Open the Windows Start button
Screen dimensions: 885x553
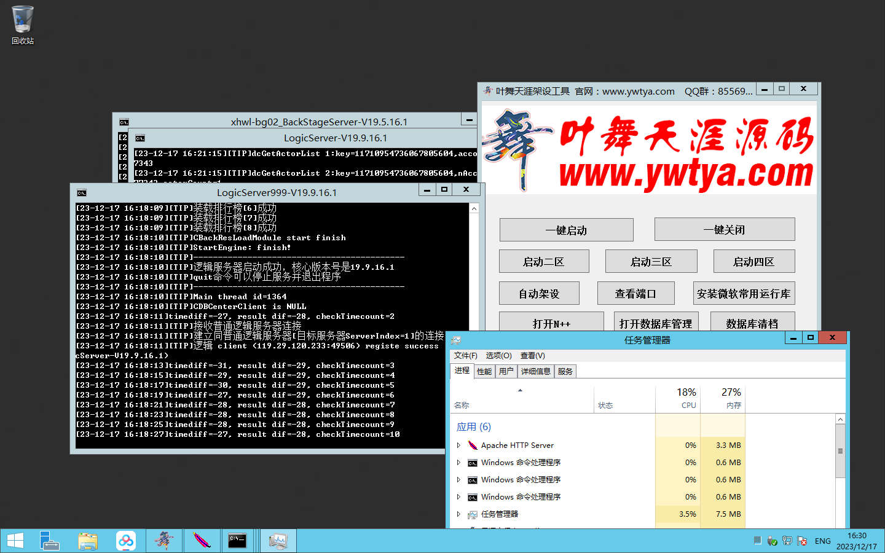(x=15, y=541)
